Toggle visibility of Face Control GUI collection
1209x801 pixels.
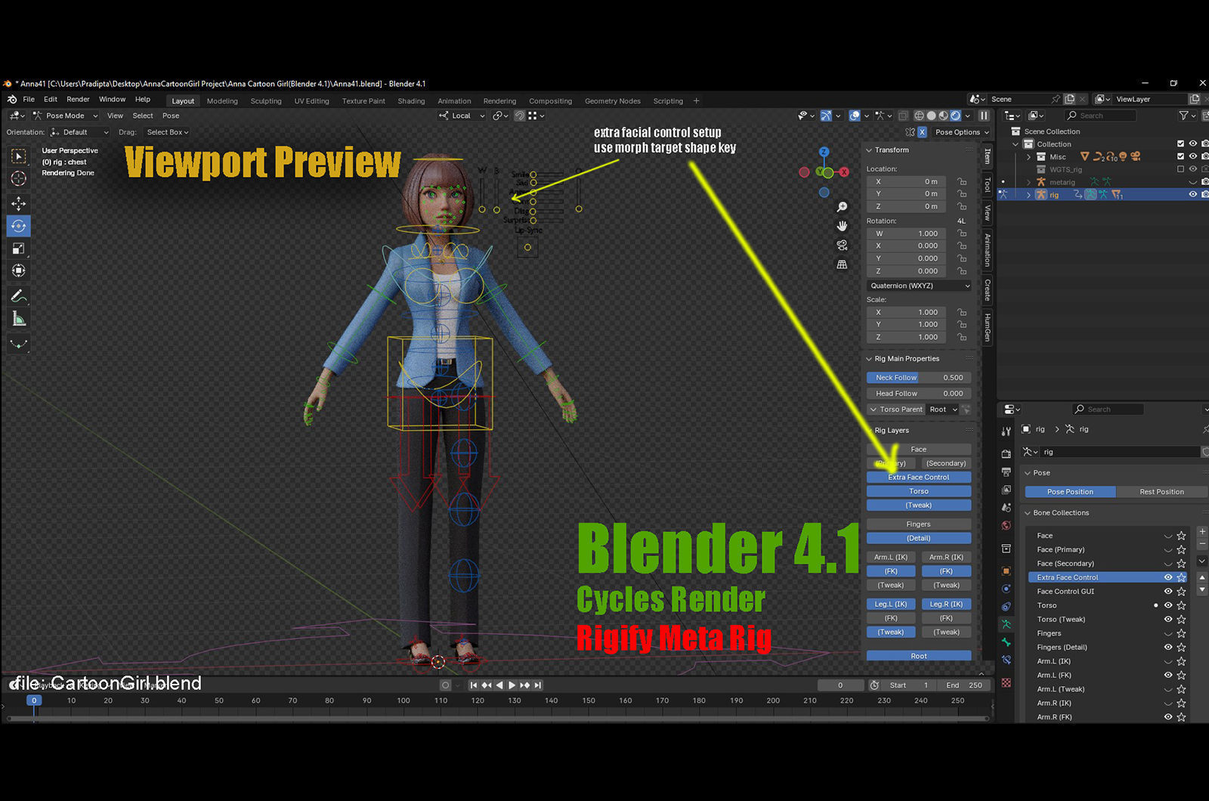[x=1167, y=591]
